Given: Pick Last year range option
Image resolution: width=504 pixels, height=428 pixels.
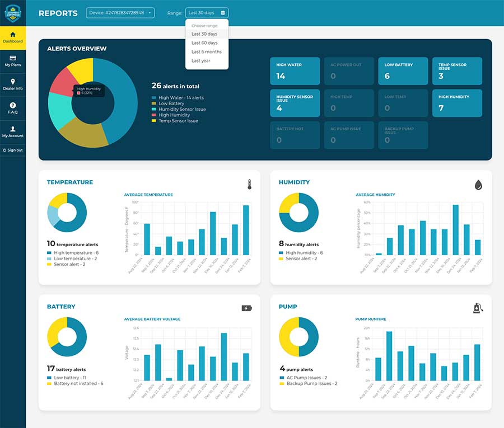Looking at the screenshot, I should pos(200,61).
